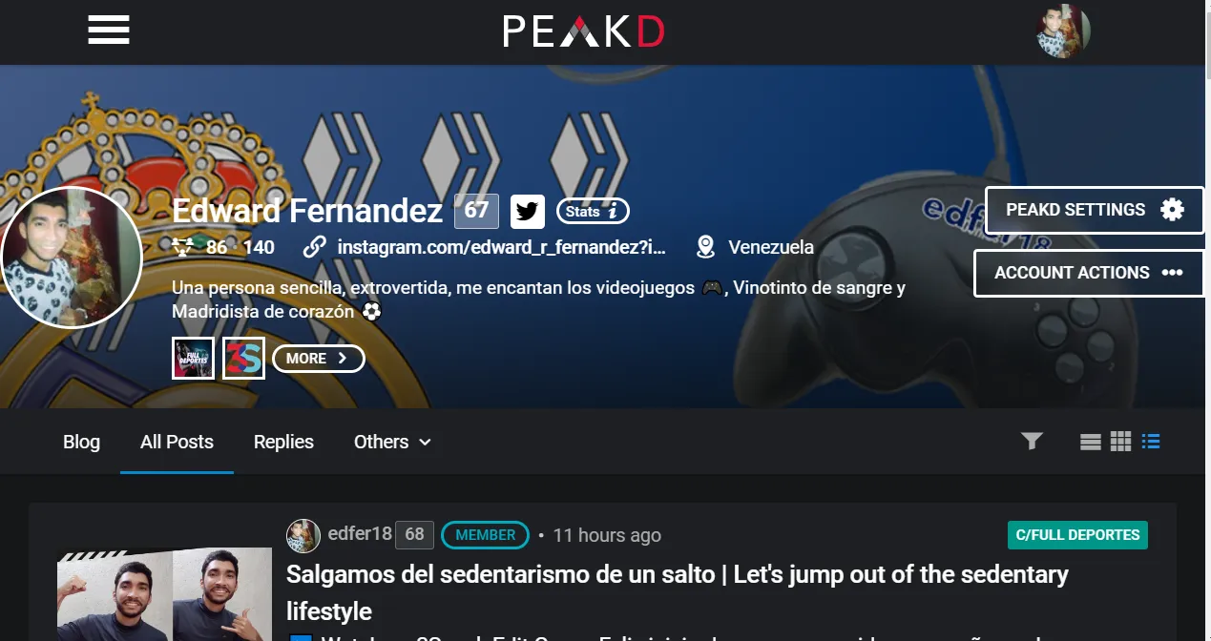Switch to the Blog tab
The height and width of the screenshot is (641, 1211).
[81, 442]
